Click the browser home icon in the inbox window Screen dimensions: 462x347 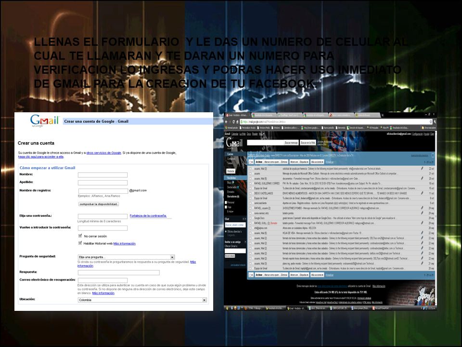pos(237,122)
